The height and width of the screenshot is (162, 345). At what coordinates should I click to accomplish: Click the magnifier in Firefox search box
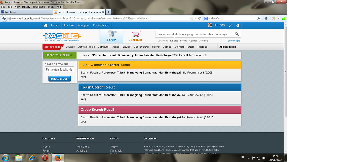coord(259,19)
